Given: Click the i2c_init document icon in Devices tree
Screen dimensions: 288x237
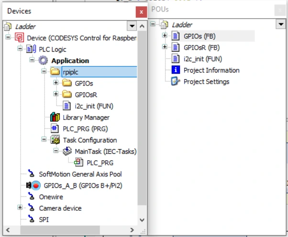Looking at the screenshot, I should pos(66,106).
